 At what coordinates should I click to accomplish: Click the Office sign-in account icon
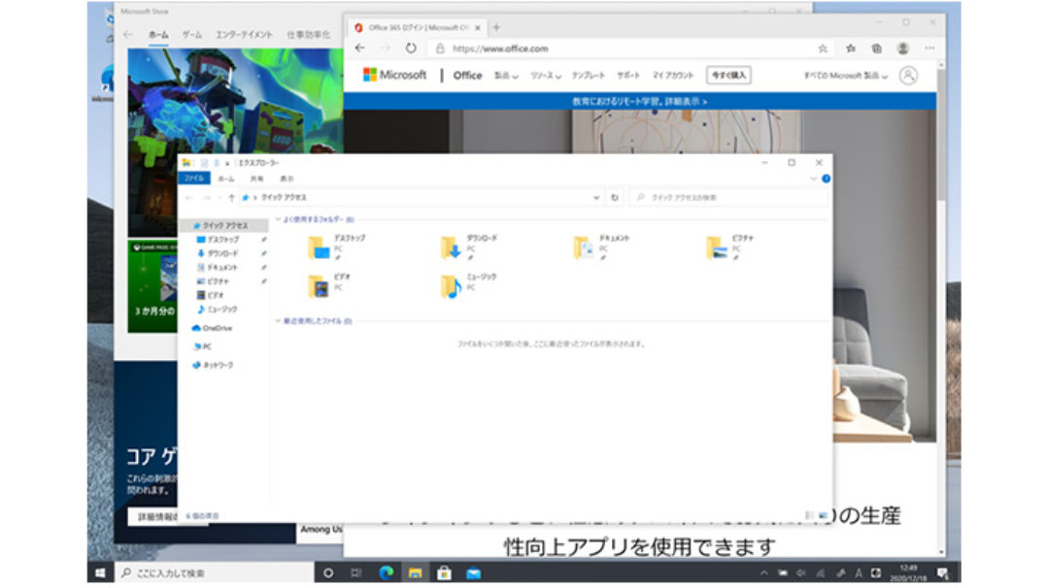click(x=908, y=76)
